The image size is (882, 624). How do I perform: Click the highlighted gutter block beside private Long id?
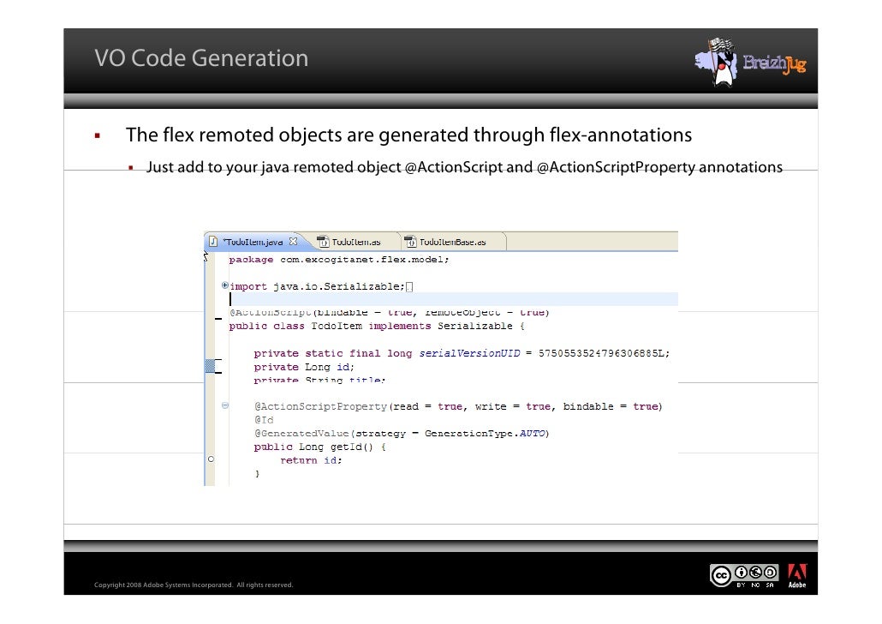pyautogui.click(x=210, y=367)
